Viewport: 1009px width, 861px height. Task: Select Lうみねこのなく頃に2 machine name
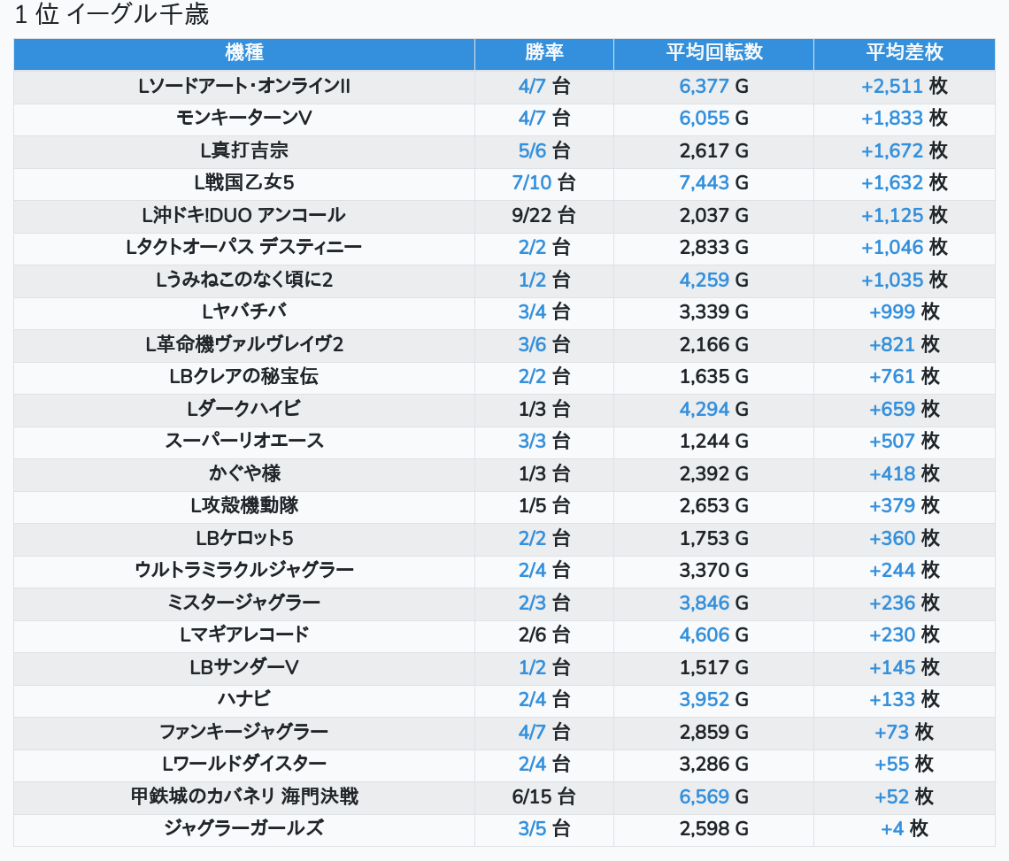tap(244, 280)
